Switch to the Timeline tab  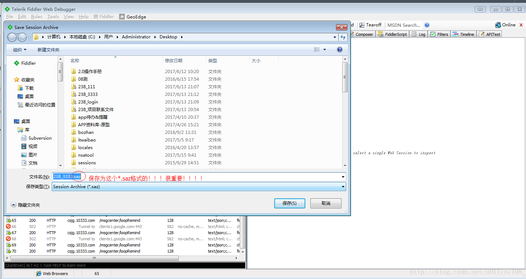pos(463,34)
